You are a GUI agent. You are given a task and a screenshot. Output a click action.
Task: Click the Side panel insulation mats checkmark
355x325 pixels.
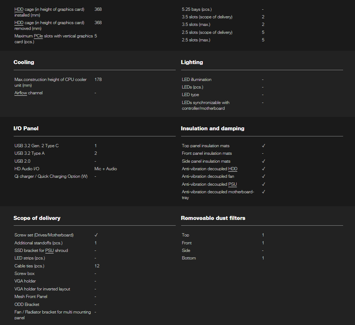[x=264, y=161]
